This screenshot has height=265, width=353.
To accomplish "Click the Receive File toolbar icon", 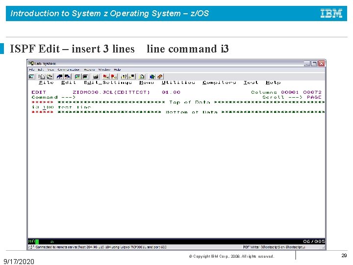I will [x=68, y=77].
